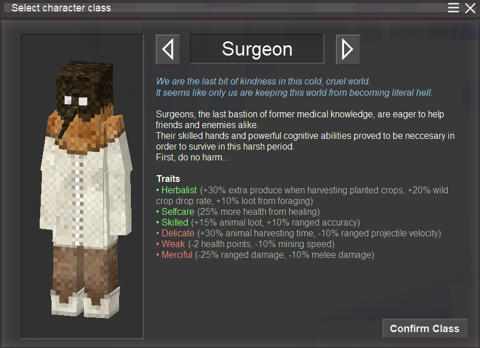Click the Confirm Class button

click(x=425, y=328)
